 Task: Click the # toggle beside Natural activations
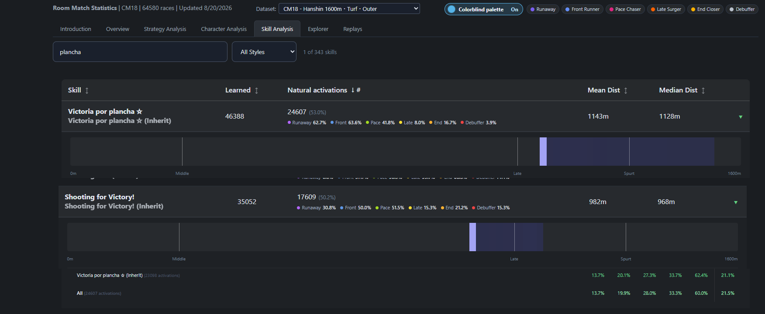pyautogui.click(x=358, y=90)
